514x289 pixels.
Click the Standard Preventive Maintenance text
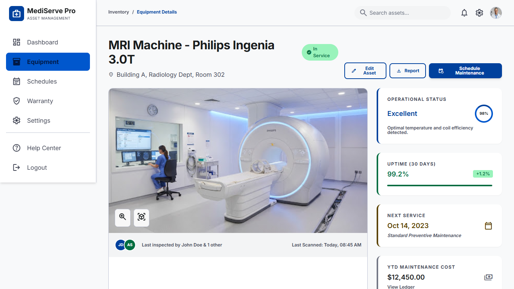click(424, 236)
